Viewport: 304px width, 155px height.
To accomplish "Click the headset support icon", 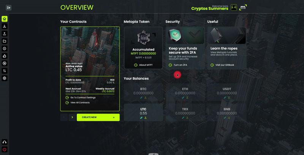I will coord(5,142).
